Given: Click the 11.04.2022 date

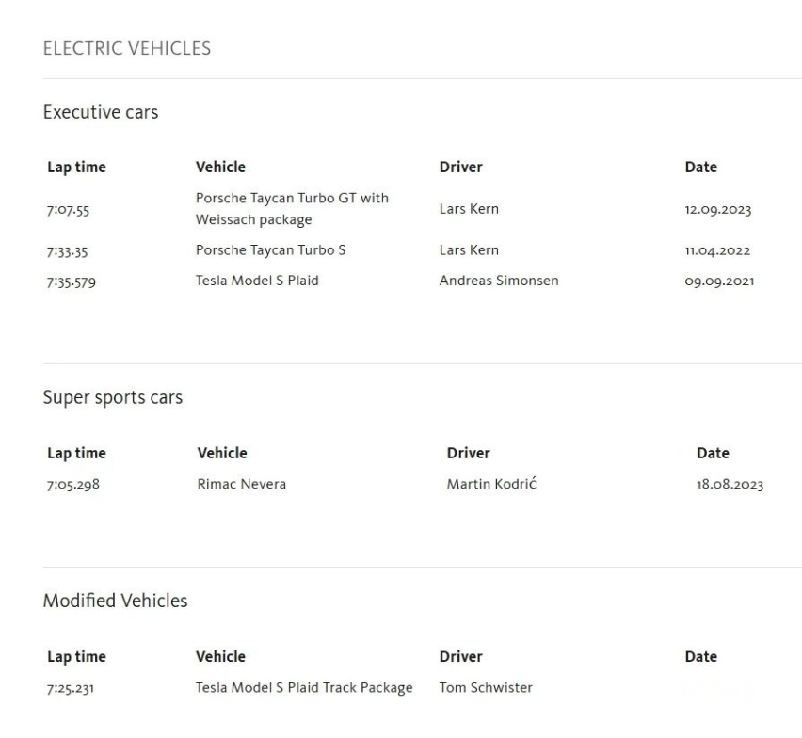Looking at the screenshot, I should coord(717,251).
